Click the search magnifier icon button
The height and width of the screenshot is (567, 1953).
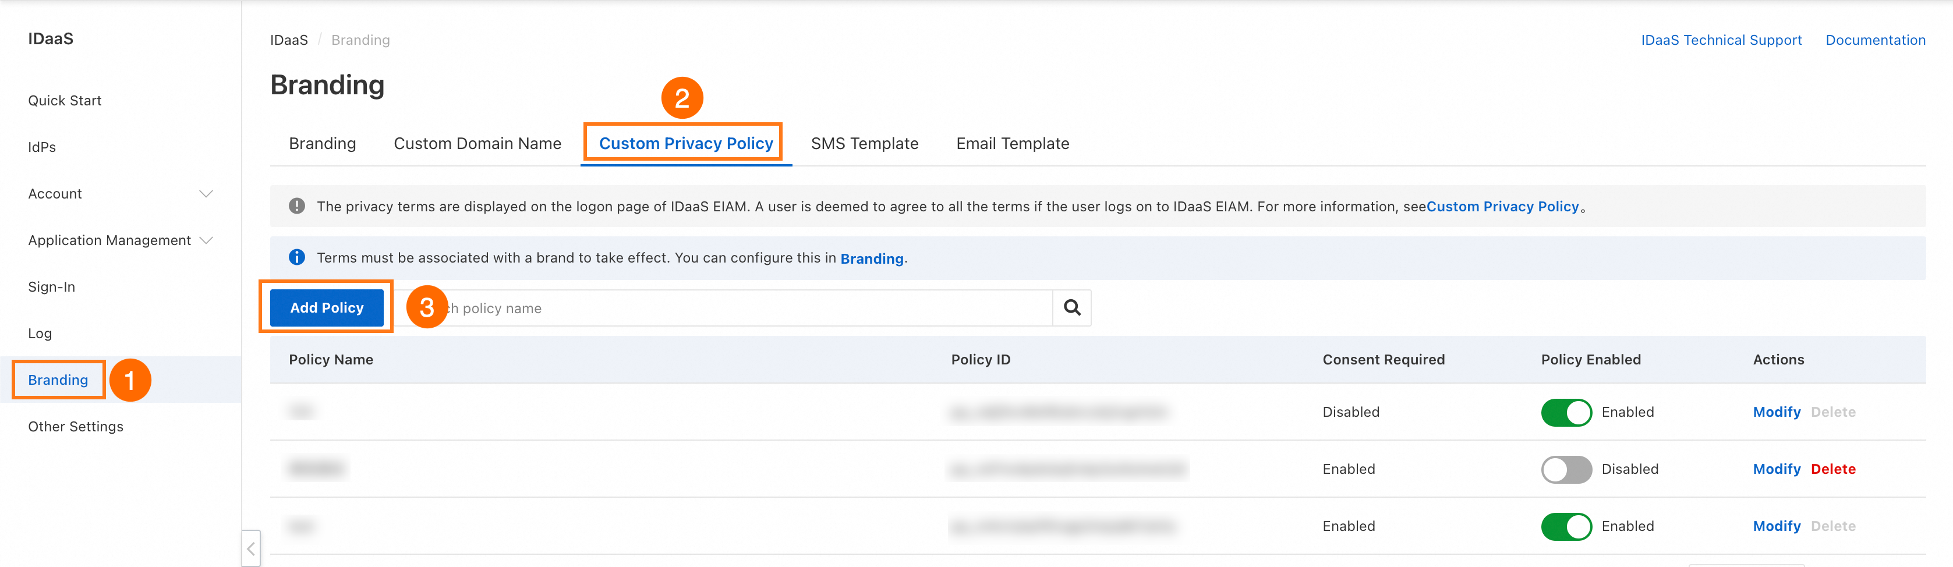tap(1071, 308)
